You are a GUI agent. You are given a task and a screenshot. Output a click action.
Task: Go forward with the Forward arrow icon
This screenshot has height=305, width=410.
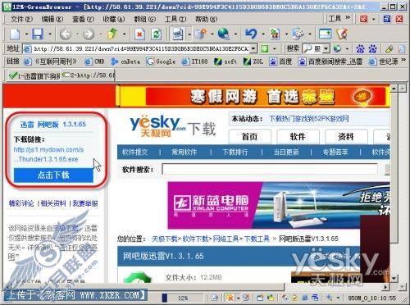[x=89, y=34]
